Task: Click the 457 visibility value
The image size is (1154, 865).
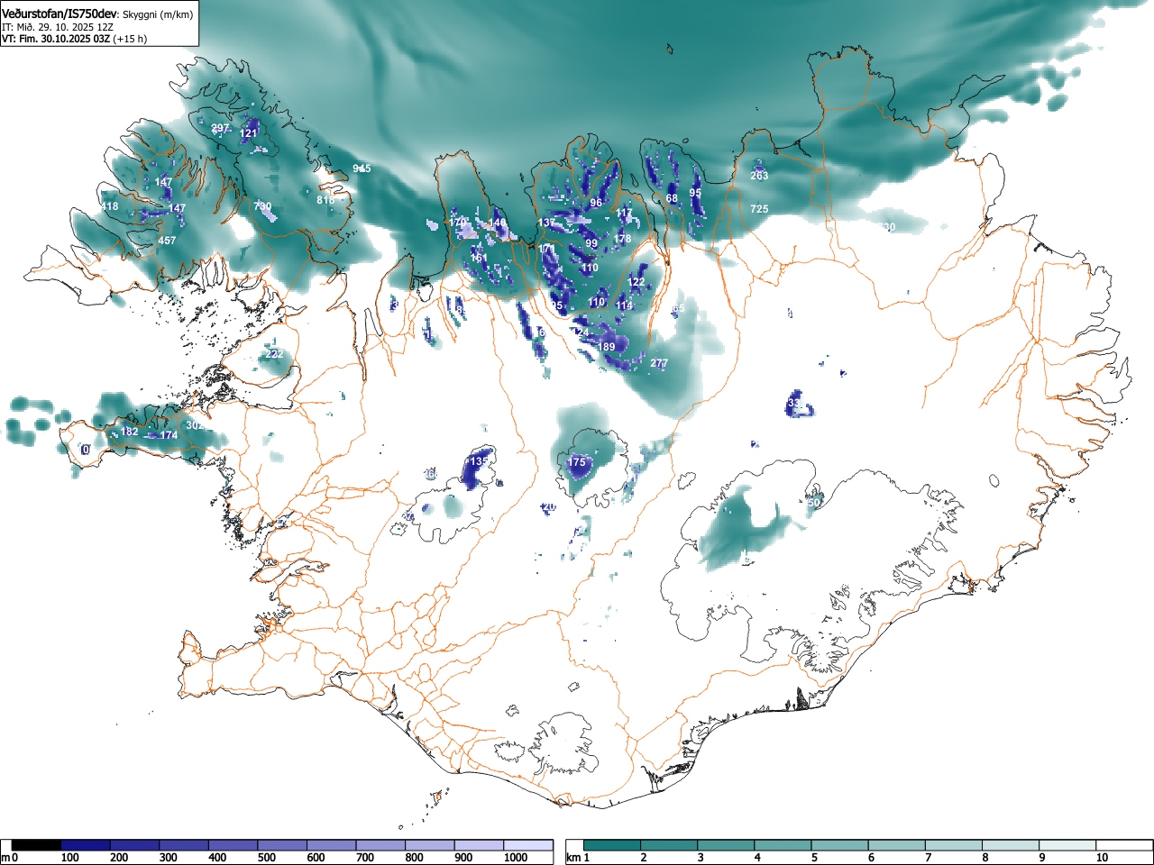Action: (167, 241)
